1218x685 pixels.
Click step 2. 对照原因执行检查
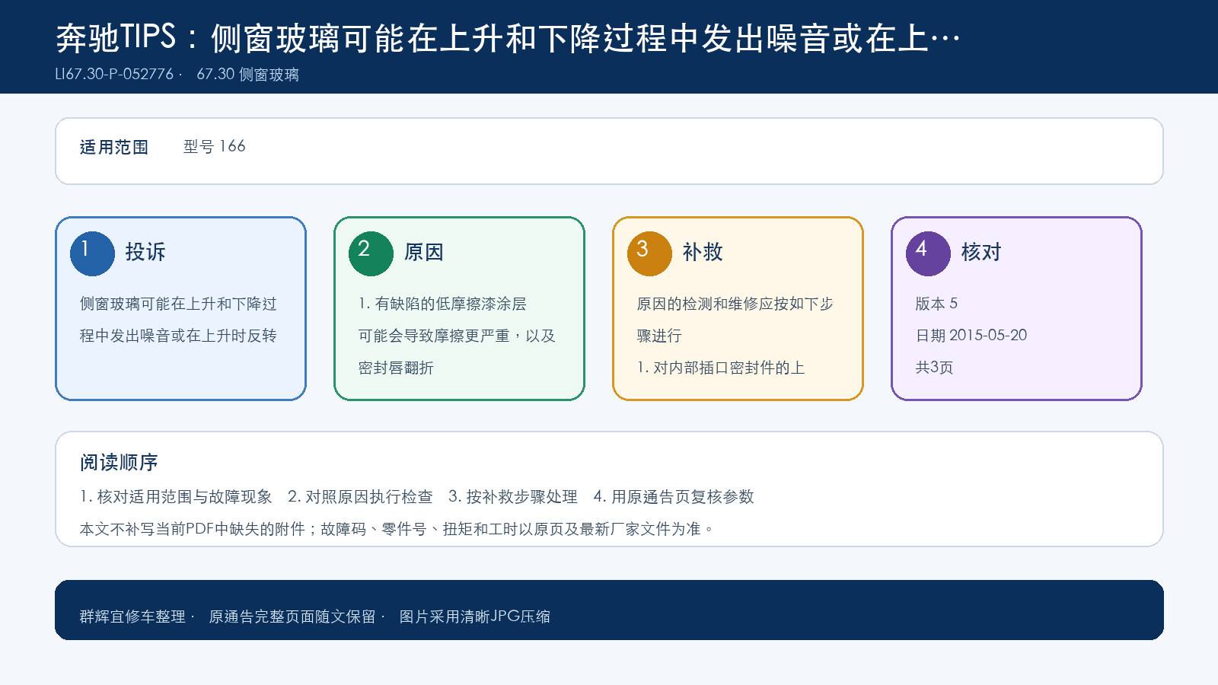click(x=360, y=497)
